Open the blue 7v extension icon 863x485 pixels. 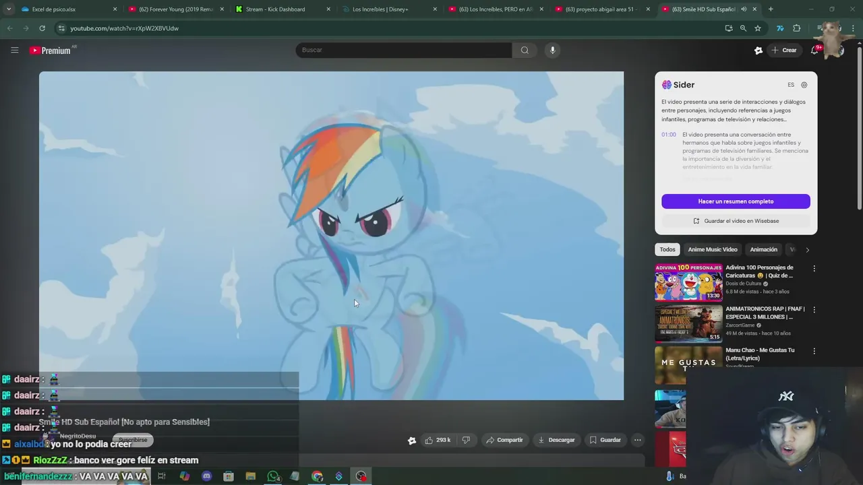pos(780,28)
